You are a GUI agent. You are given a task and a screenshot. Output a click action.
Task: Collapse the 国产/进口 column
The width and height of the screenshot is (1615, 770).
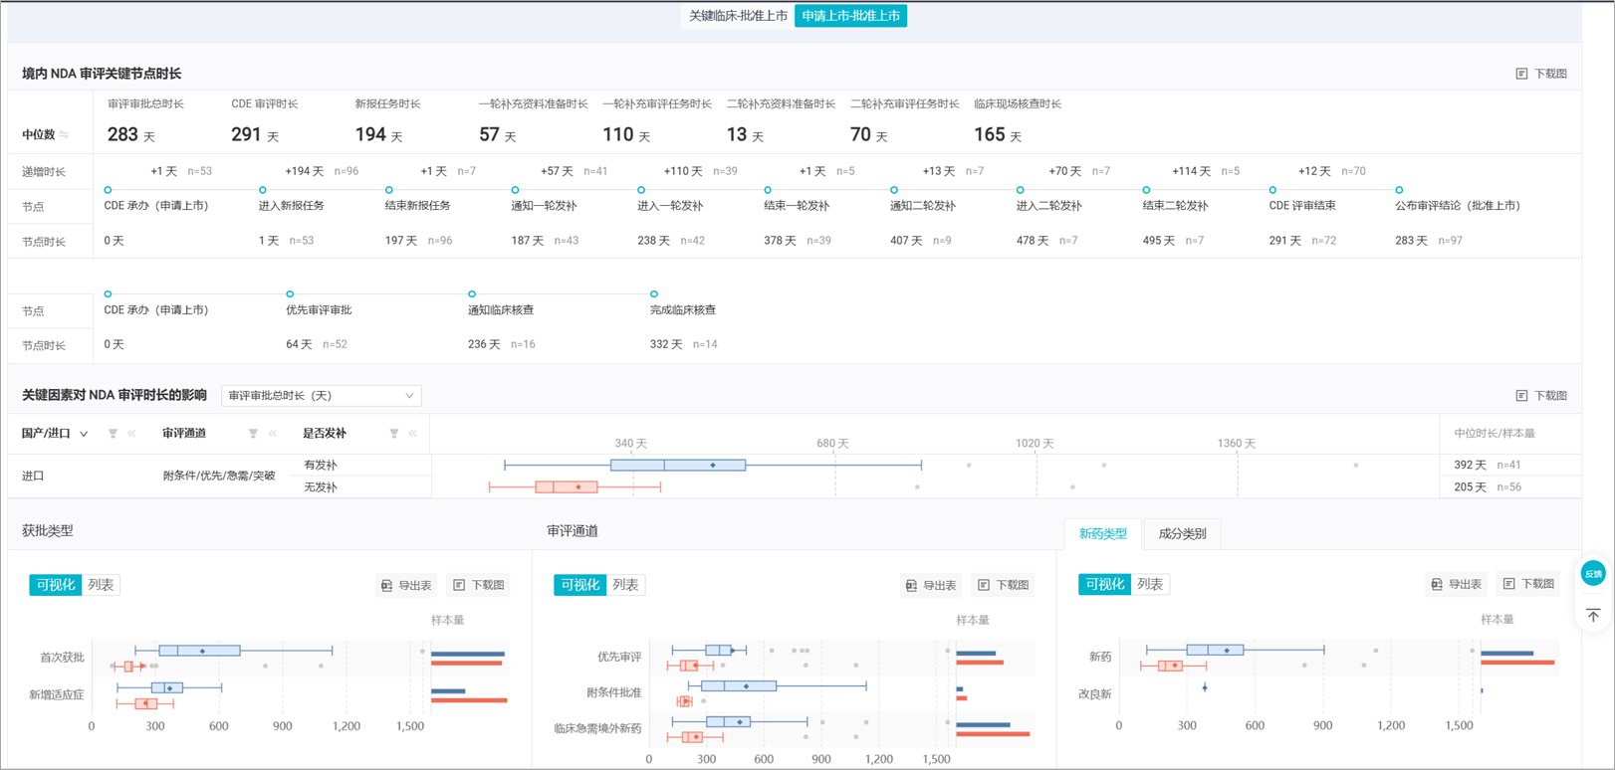coord(131,434)
